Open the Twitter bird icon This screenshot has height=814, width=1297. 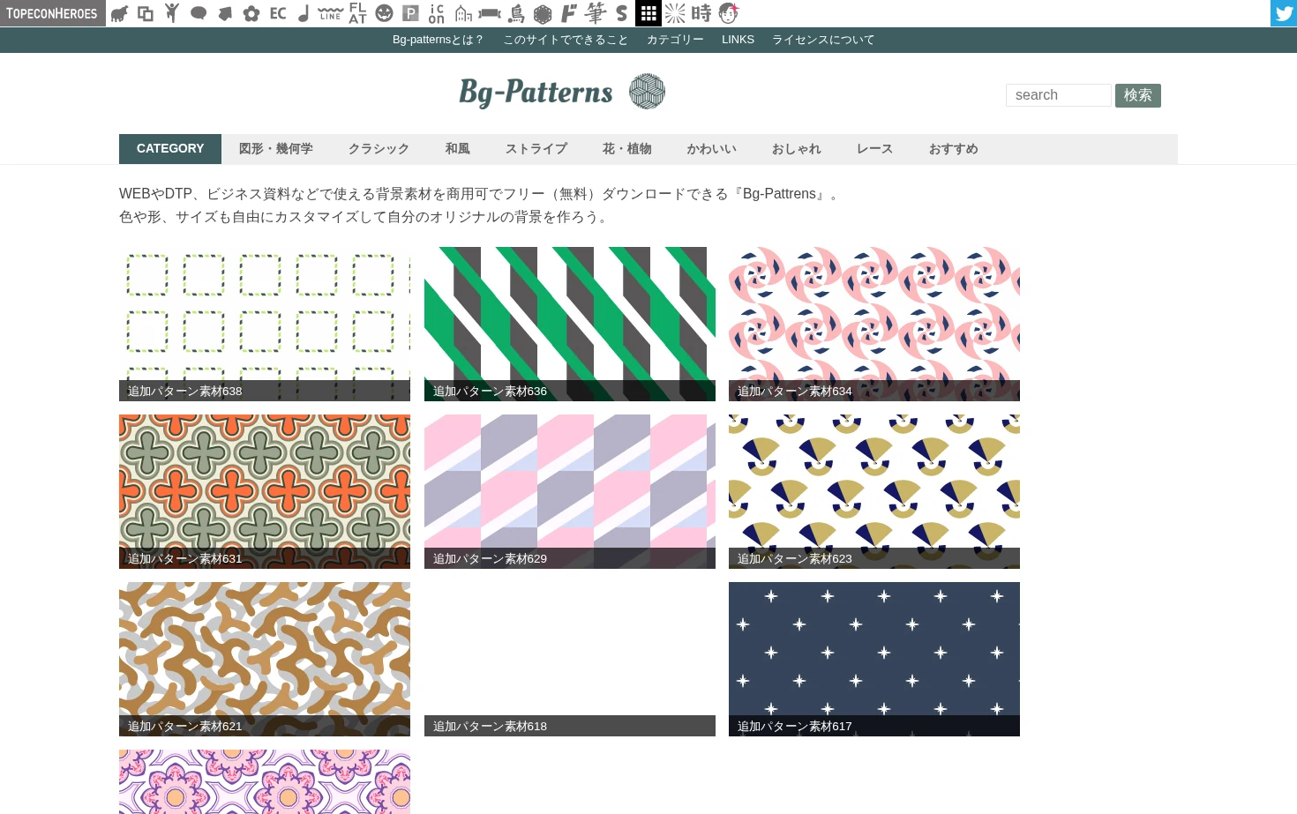[1284, 13]
